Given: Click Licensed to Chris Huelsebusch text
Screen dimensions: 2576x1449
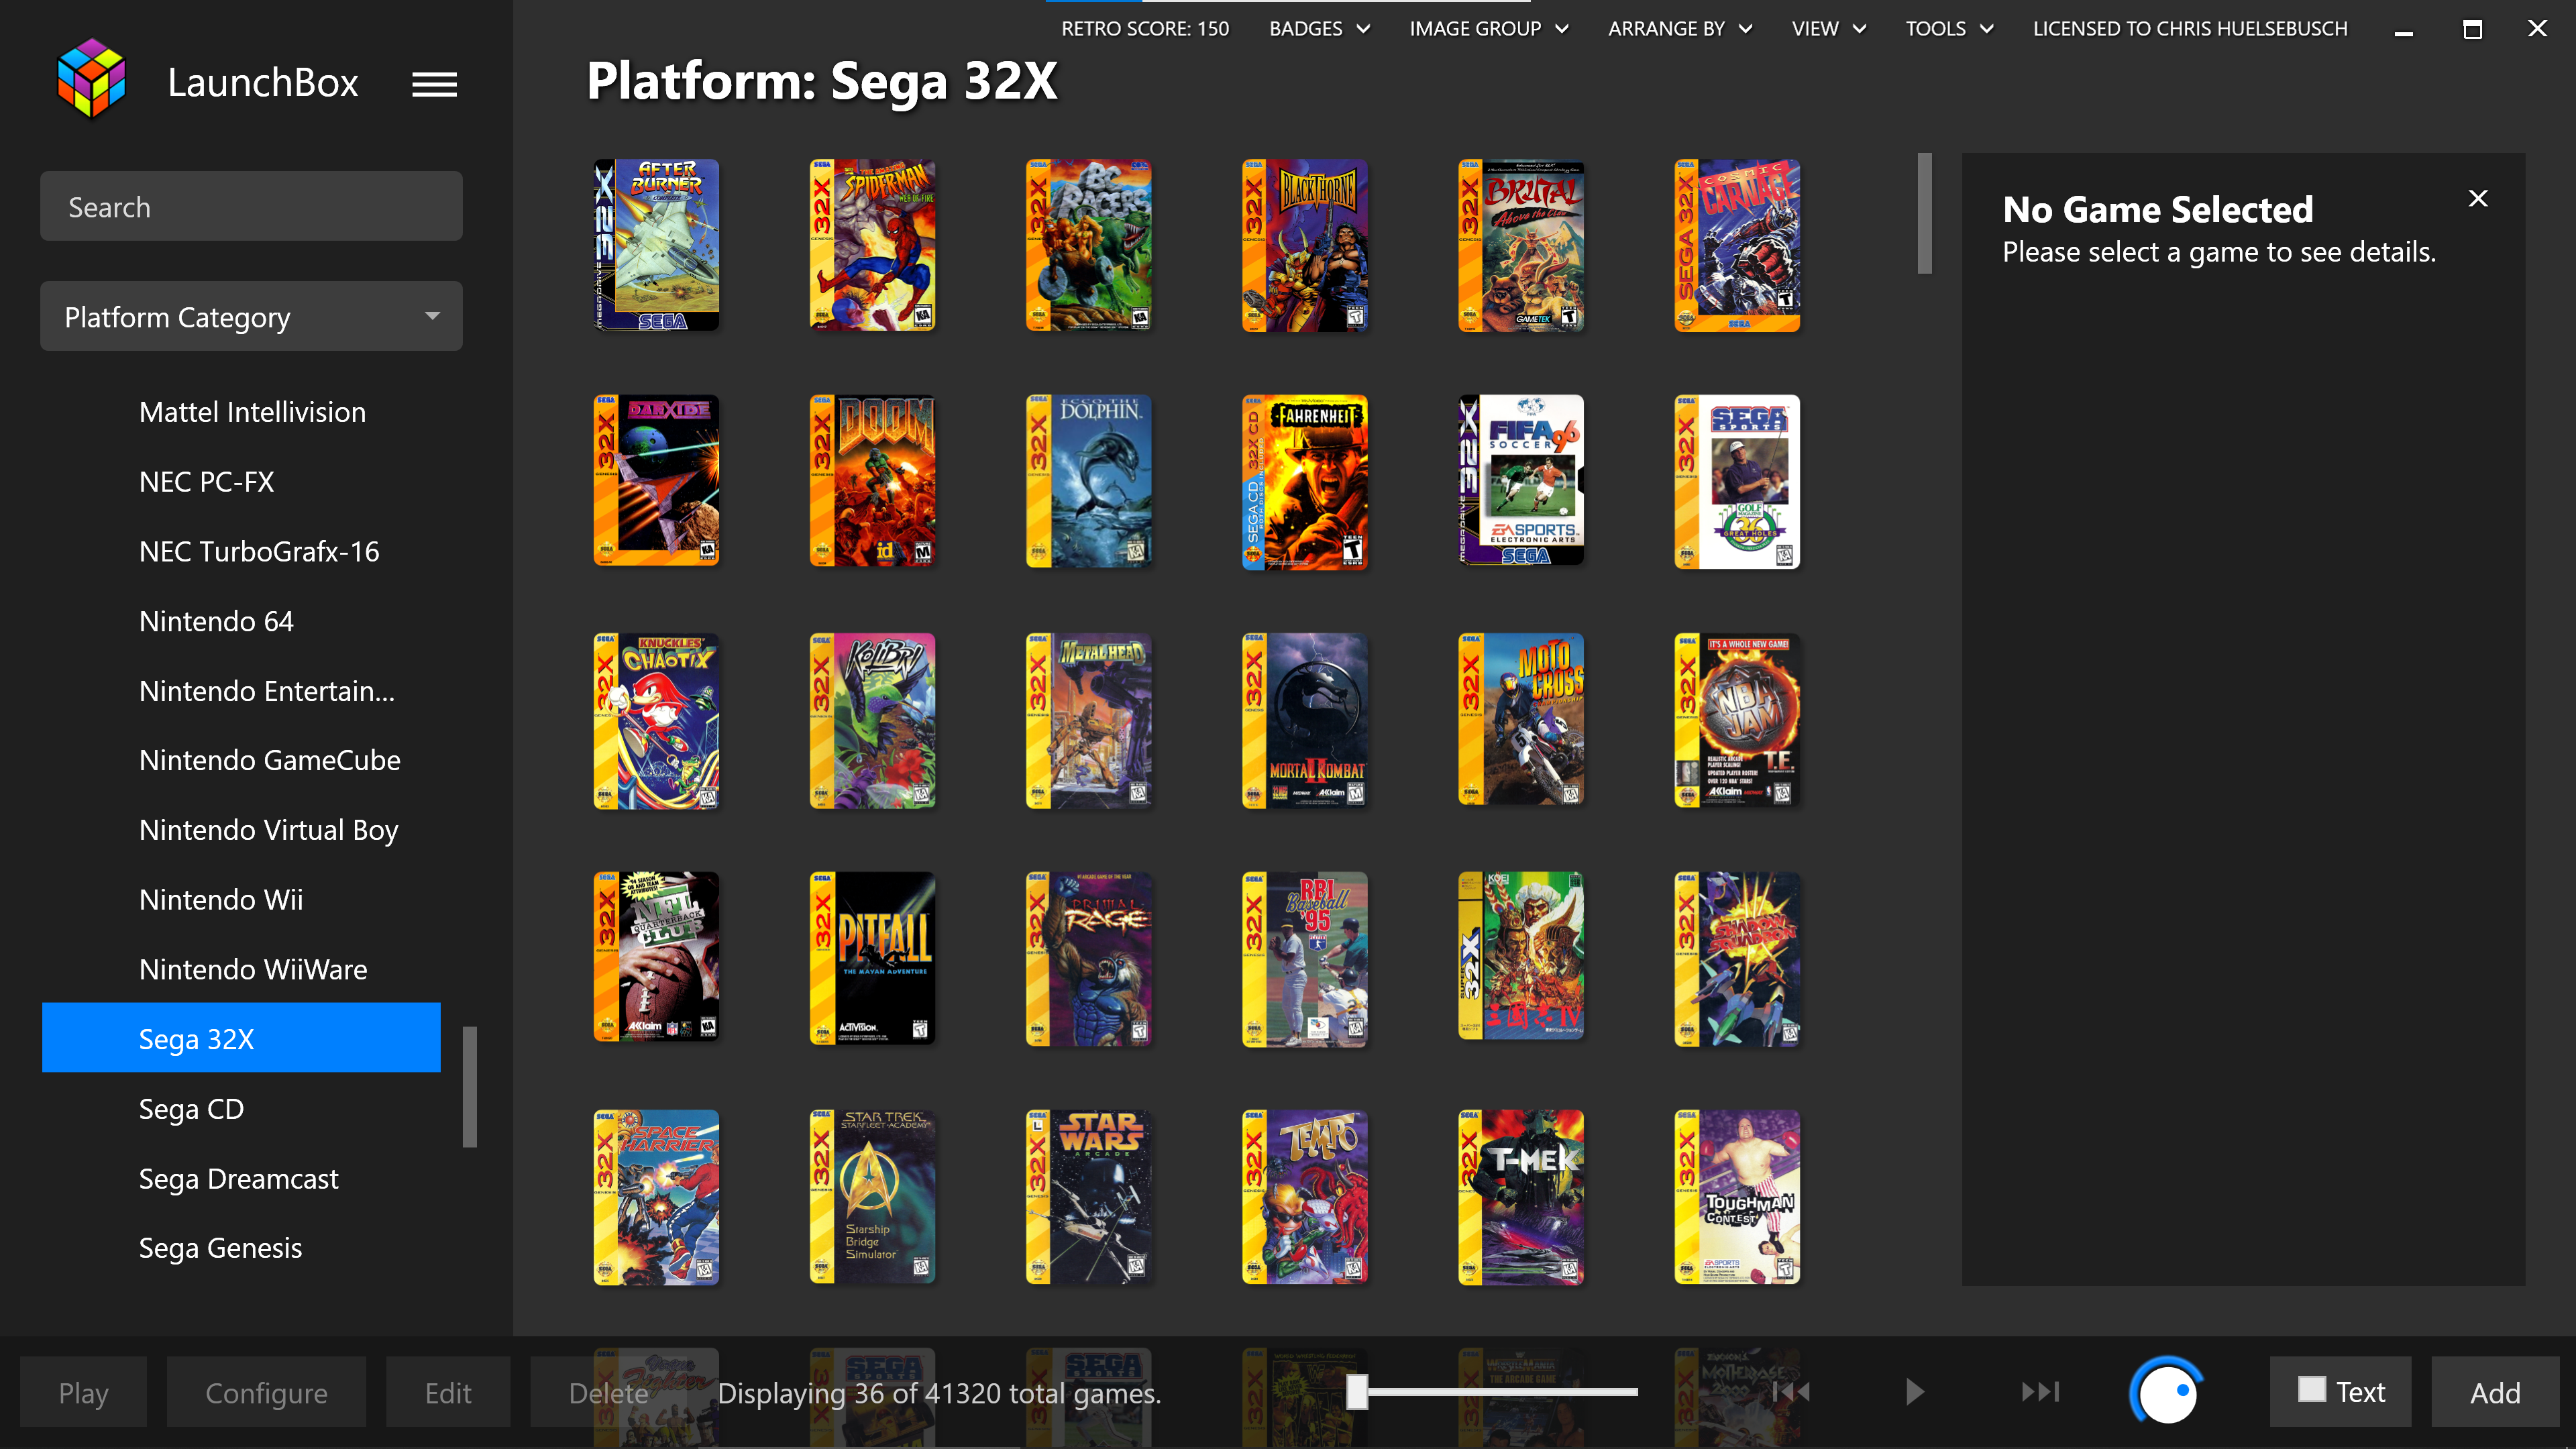Looking at the screenshot, I should pyautogui.click(x=2190, y=28).
